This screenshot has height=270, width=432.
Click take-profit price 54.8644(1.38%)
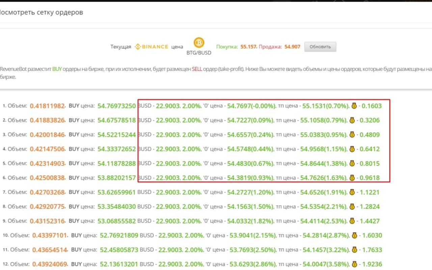click(x=324, y=163)
